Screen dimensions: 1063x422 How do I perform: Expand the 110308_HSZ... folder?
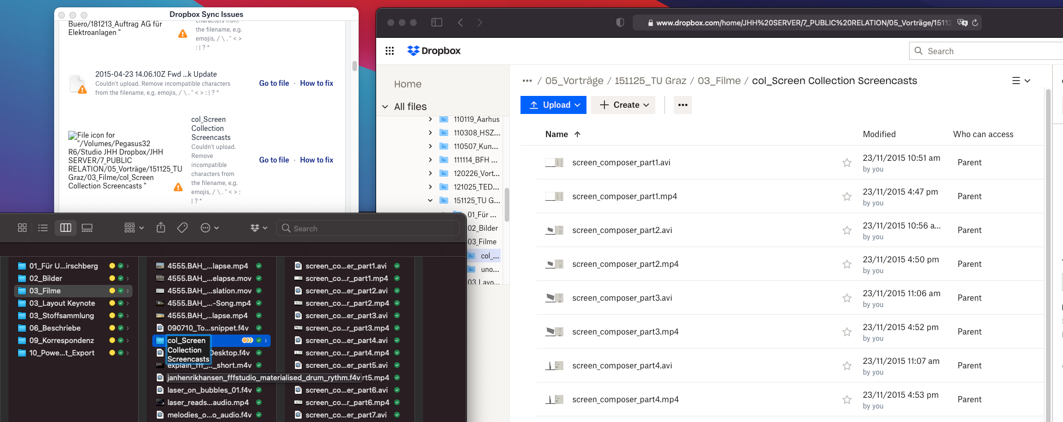point(430,133)
